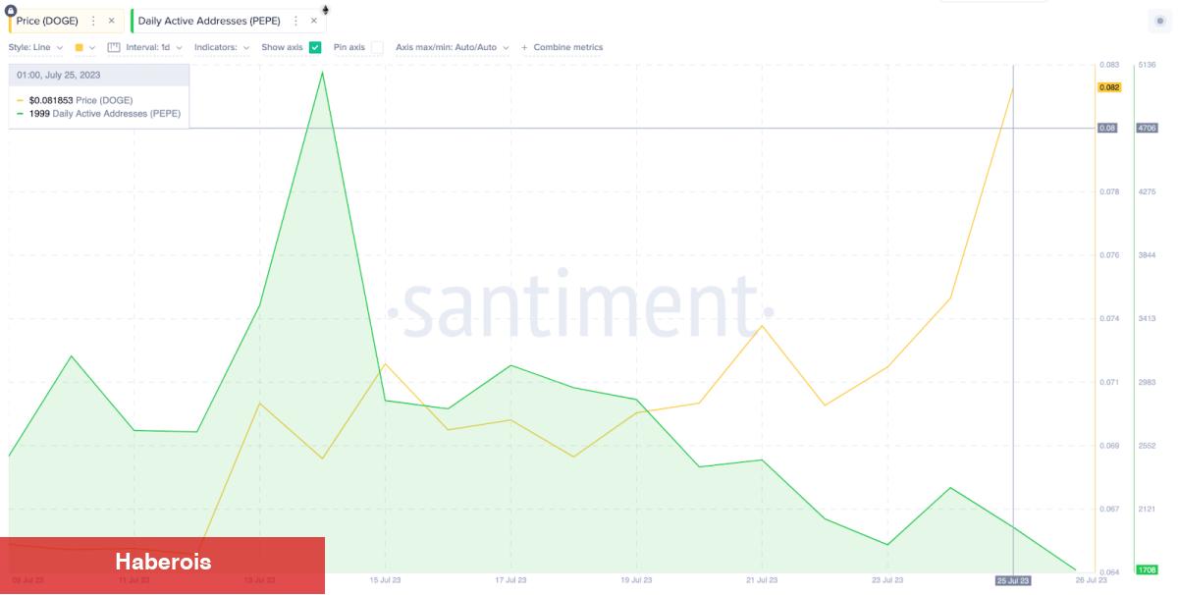Click the 19 Jul 23 date label
Viewport: 1178px width, 595px height.
click(x=637, y=580)
